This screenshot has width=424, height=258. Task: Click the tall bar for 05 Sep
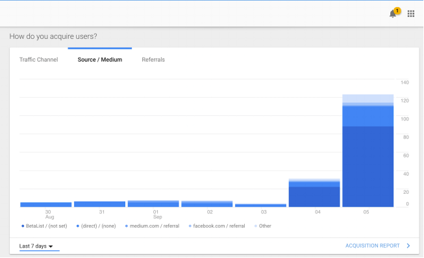368,150
